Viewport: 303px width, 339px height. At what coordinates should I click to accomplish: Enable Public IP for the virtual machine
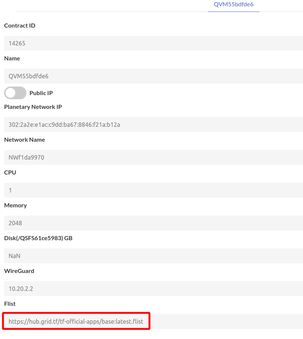coord(15,92)
